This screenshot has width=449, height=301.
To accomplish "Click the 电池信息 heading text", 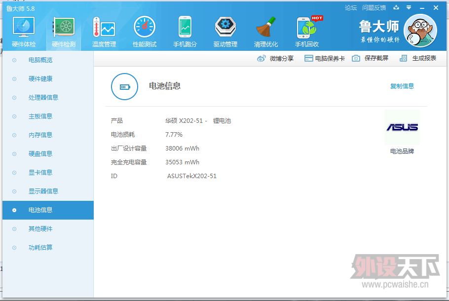I will 165,86.
